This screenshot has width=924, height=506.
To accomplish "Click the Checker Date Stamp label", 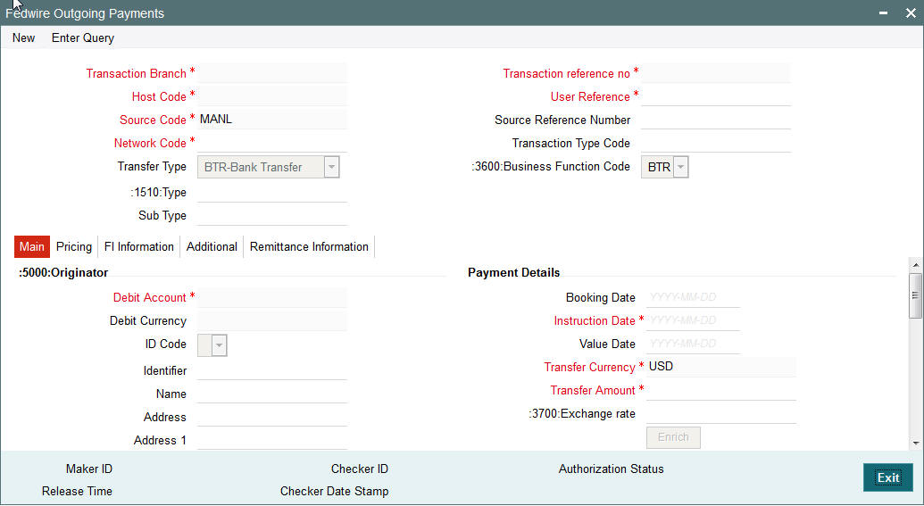I will (334, 491).
